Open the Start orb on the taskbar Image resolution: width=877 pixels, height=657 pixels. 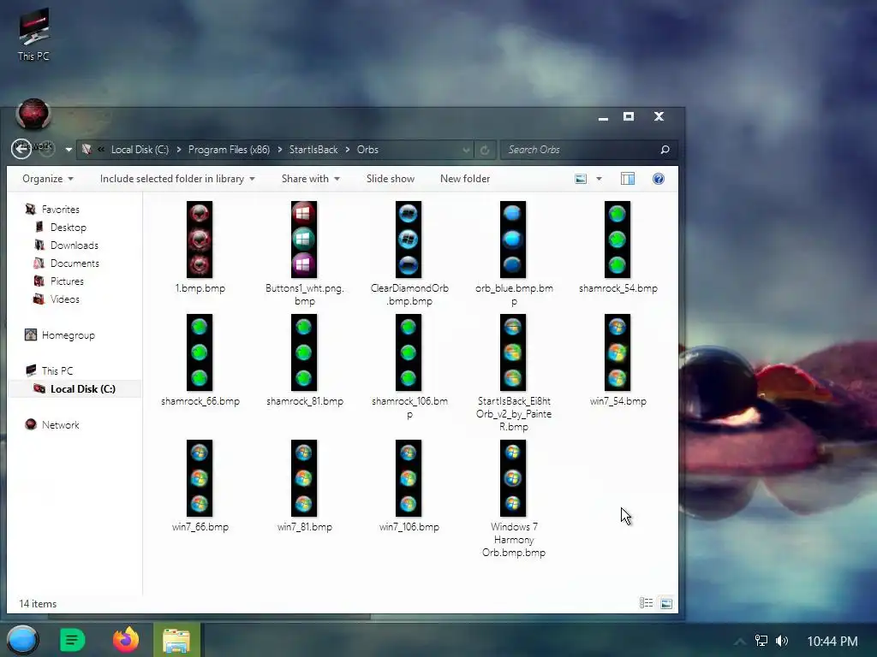(x=22, y=640)
